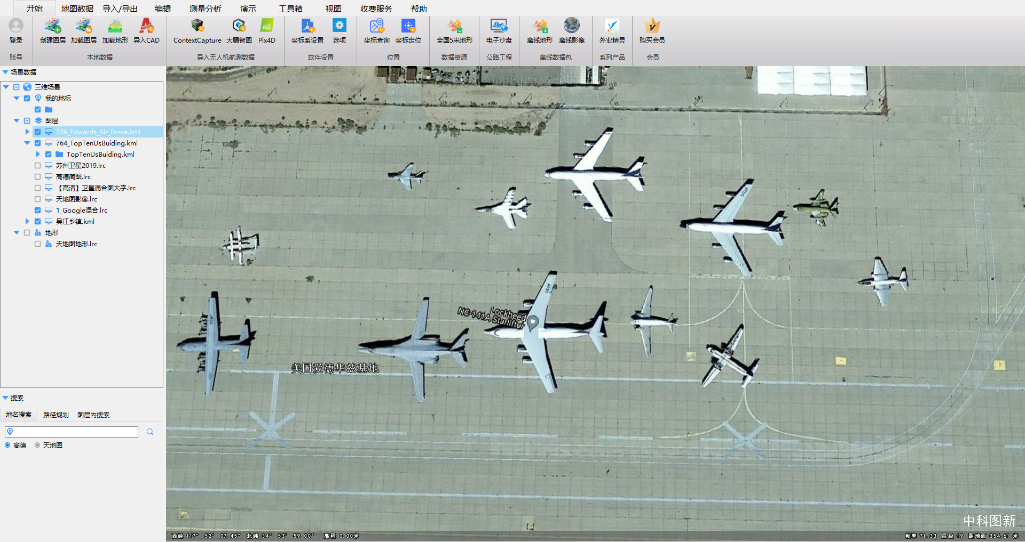The width and height of the screenshot is (1025, 542).
Task: Click the 三维场景 globe icon in tree
Action: [x=27, y=87]
